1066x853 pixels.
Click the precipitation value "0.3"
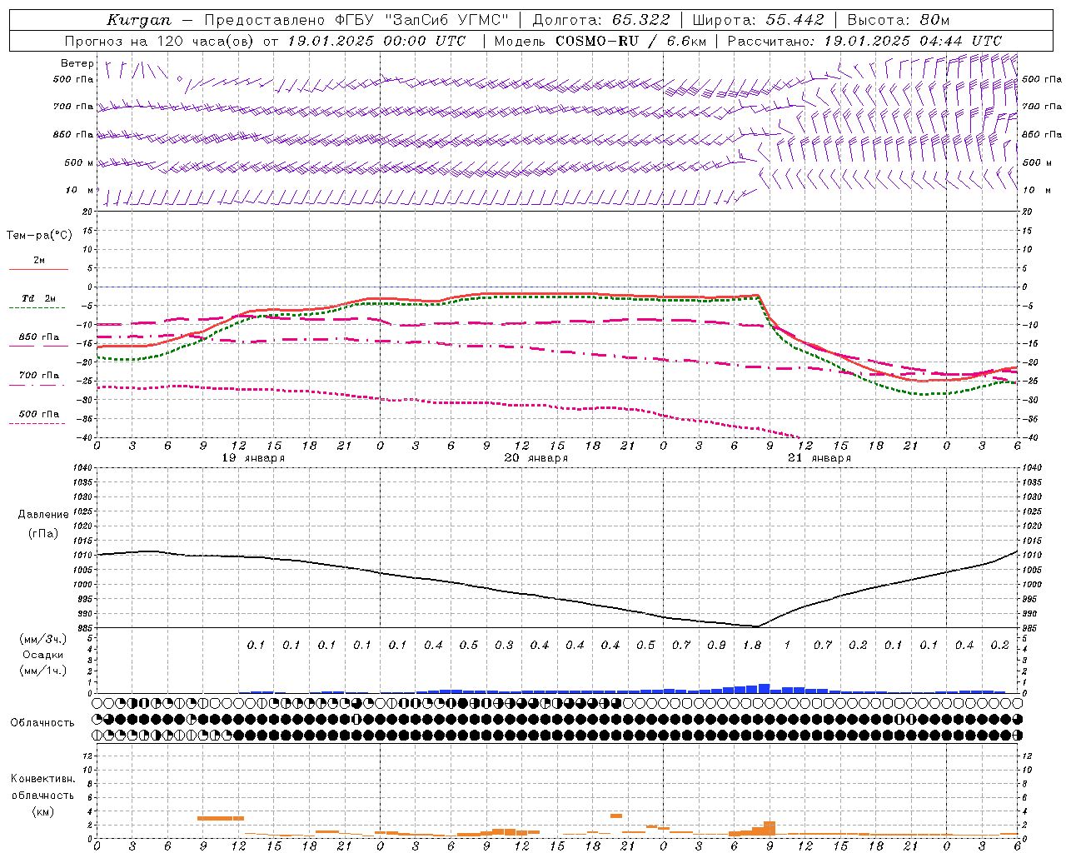pyautogui.click(x=504, y=646)
